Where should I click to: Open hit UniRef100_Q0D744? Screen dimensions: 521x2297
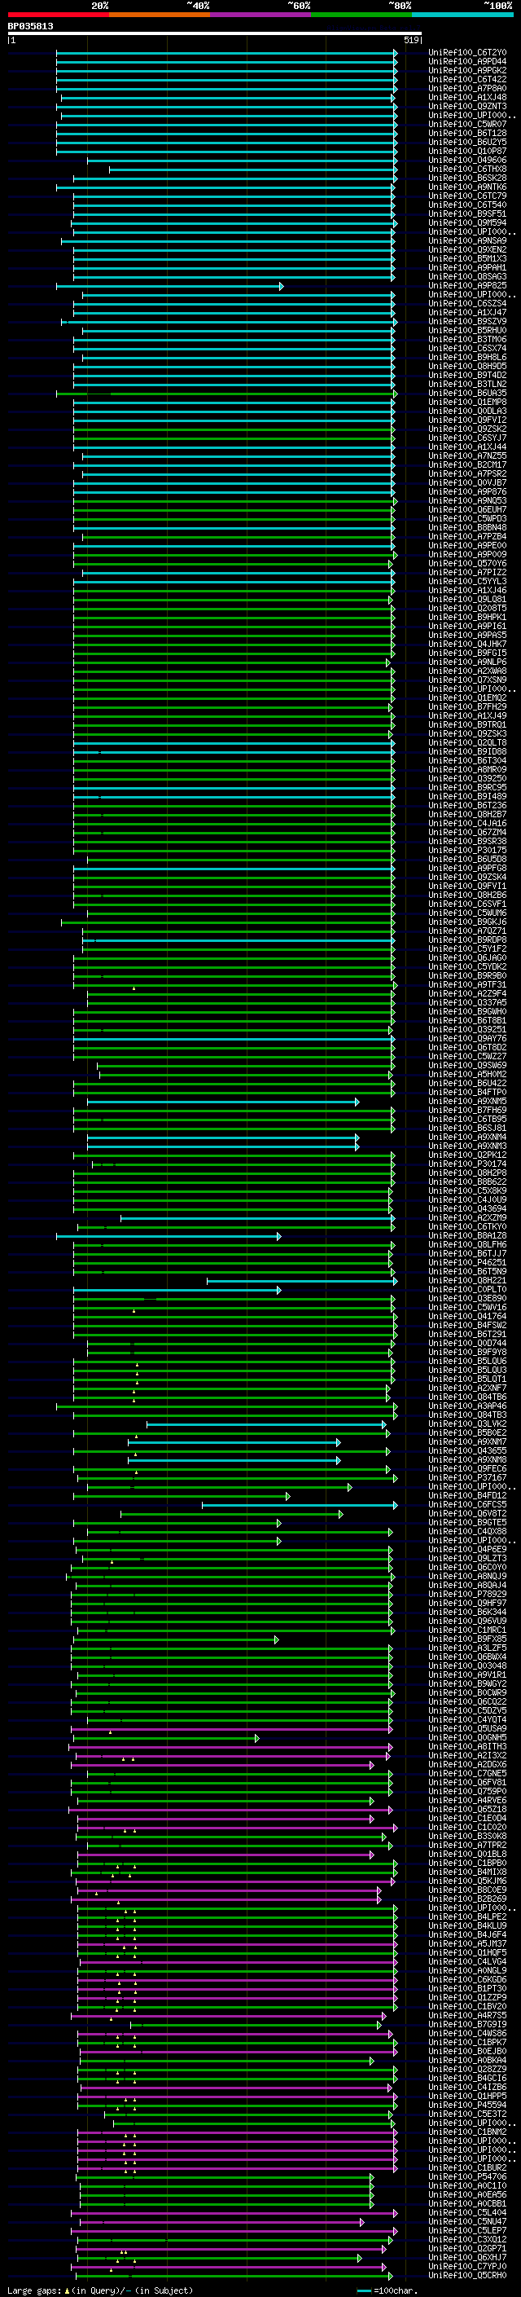tap(467, 1344)
